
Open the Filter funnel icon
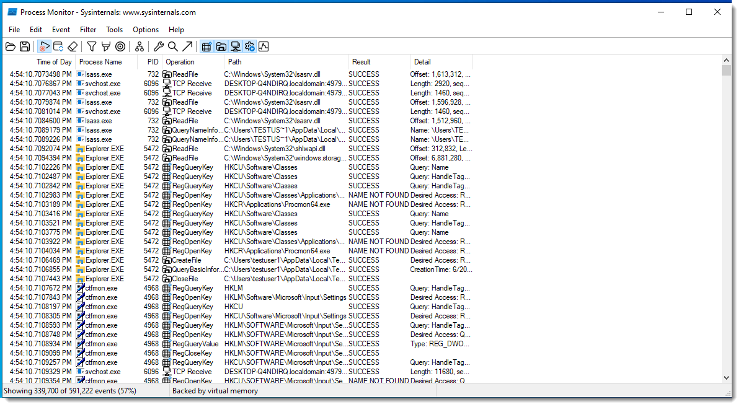click(x=91, y=46)
